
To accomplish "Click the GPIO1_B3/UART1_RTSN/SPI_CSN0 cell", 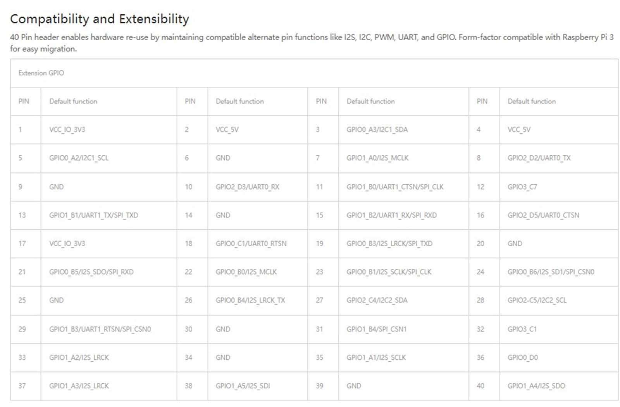I will [100, 329].
